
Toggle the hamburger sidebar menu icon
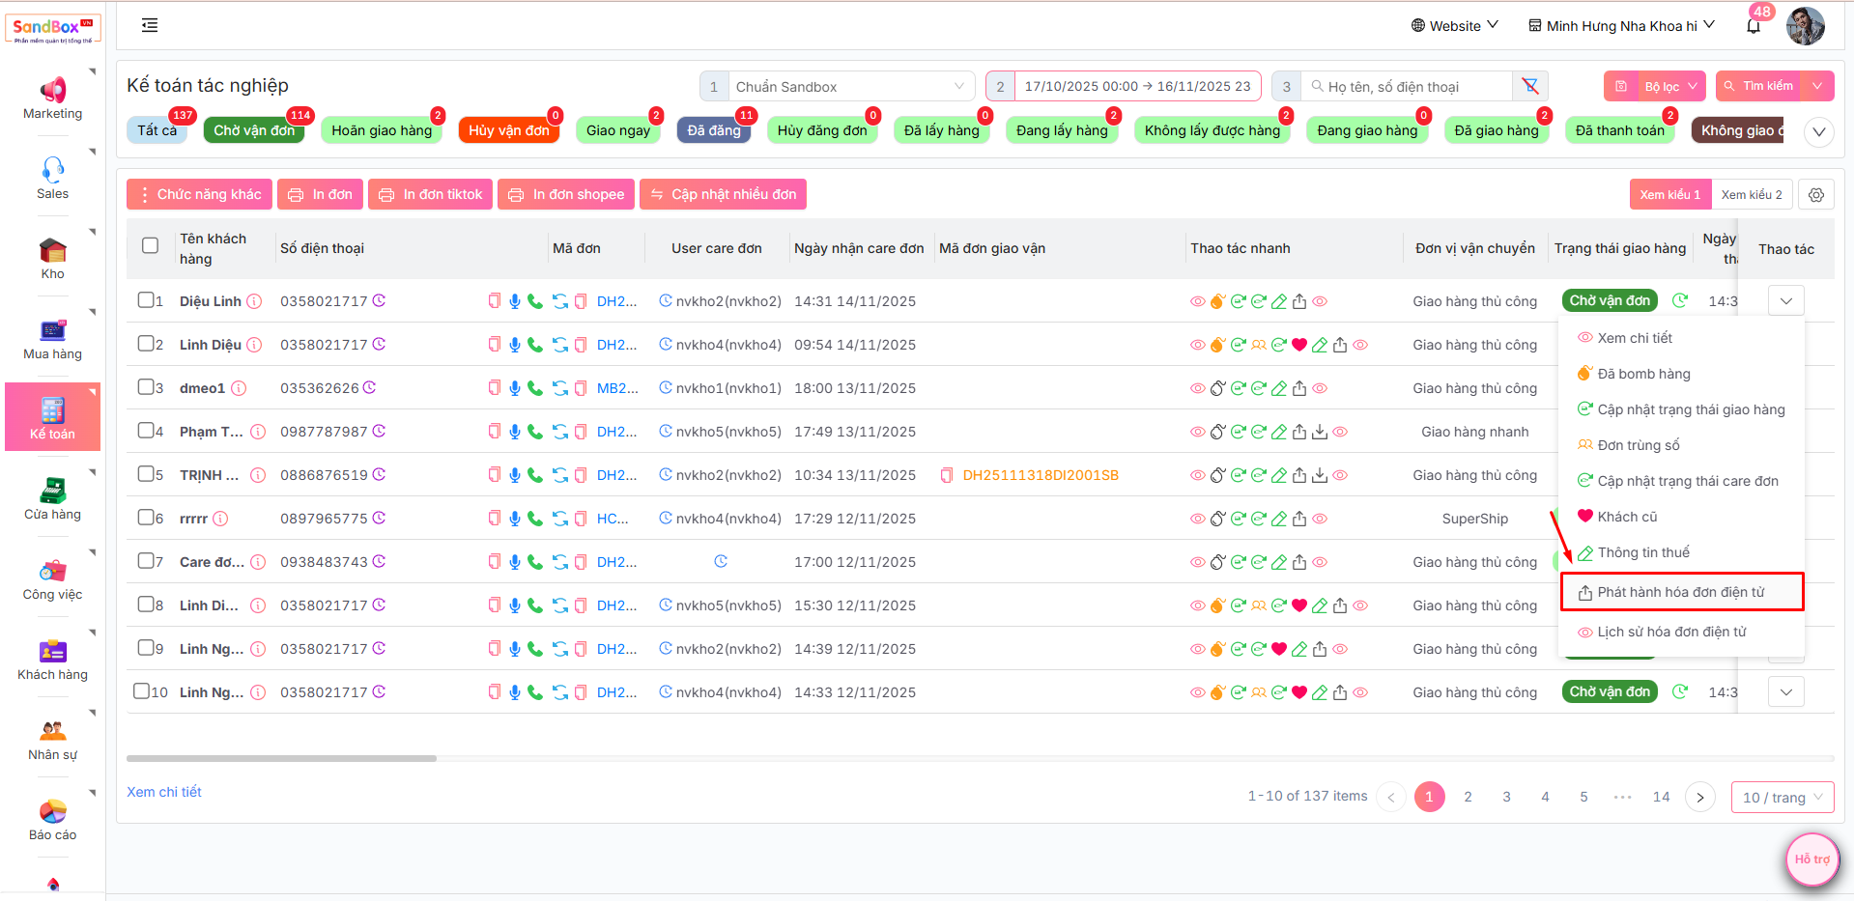(x=150, y=25)
